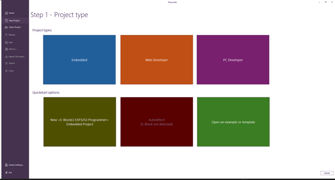This screenshot has height=180, width=335.
Task: Open the Home menu entry
Action: pos(15,13)
